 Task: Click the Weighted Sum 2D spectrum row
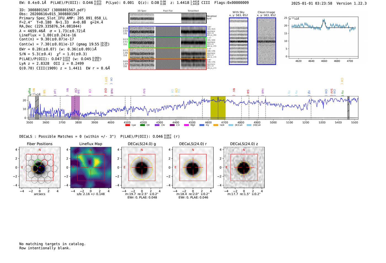pyautogui.click(x=168, y=18)
